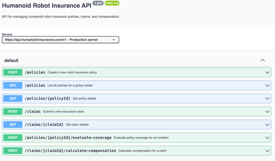
Task: Click the default tag heading
Action: [11, 60]
